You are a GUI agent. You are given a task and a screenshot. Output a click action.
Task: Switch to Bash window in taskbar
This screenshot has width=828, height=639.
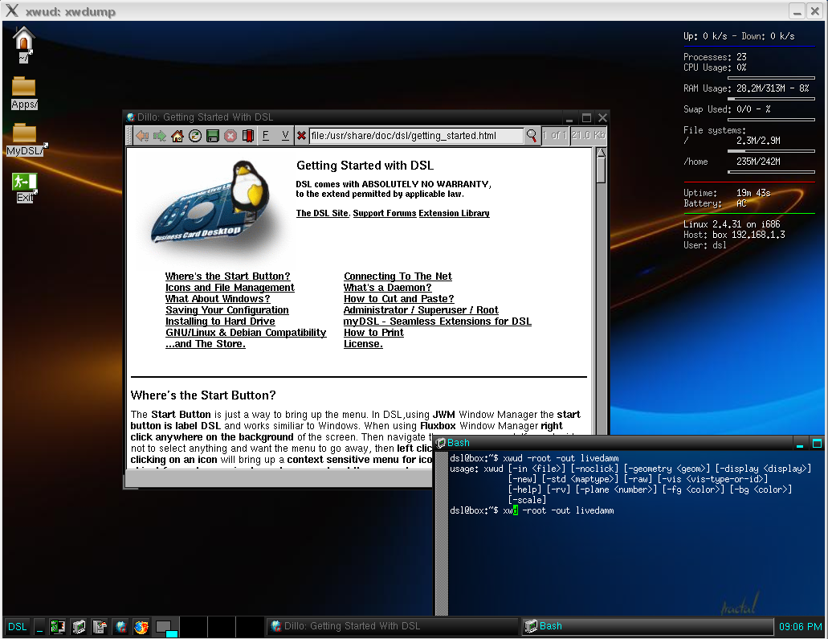(x=648, y=626)
